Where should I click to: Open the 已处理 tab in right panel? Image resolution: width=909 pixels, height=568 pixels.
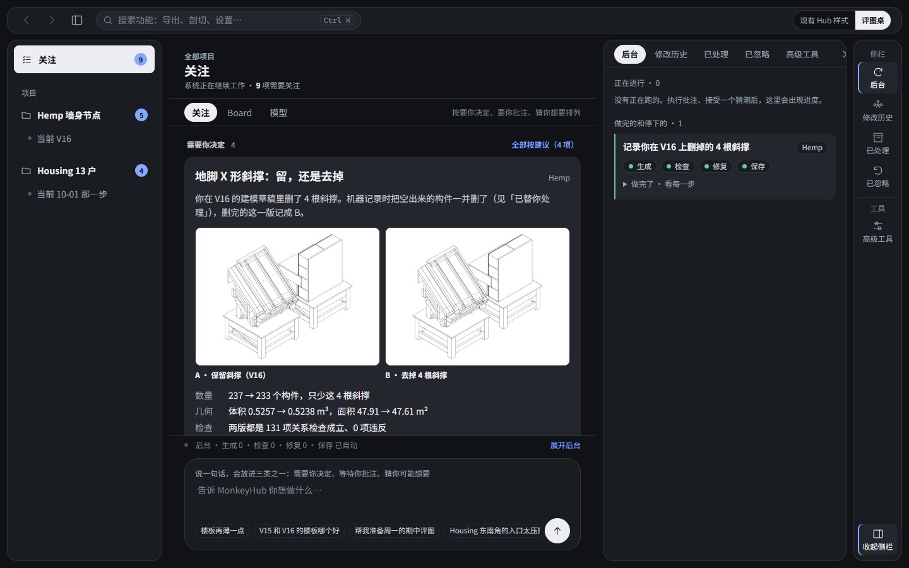(716, 54)
